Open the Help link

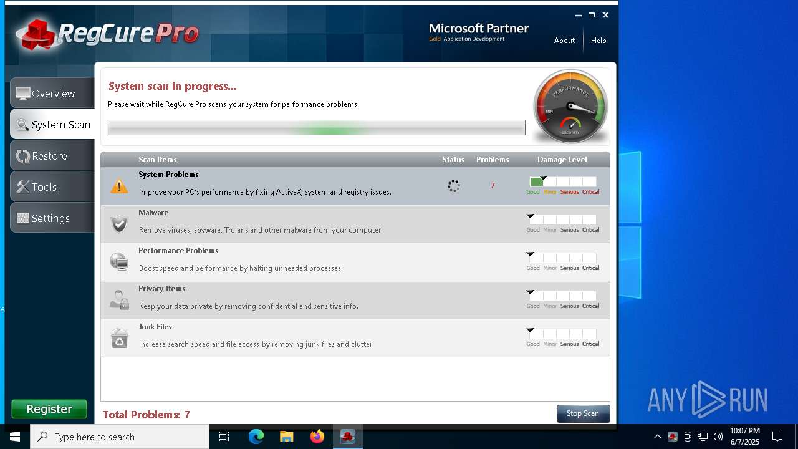pyautogui.click(x=598, y=41)
